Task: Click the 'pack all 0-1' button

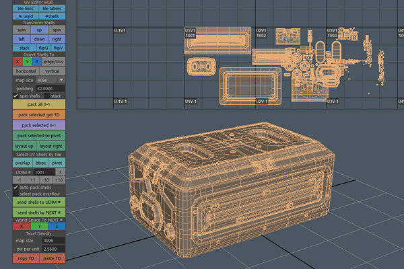Action: [x=39, y=105]
